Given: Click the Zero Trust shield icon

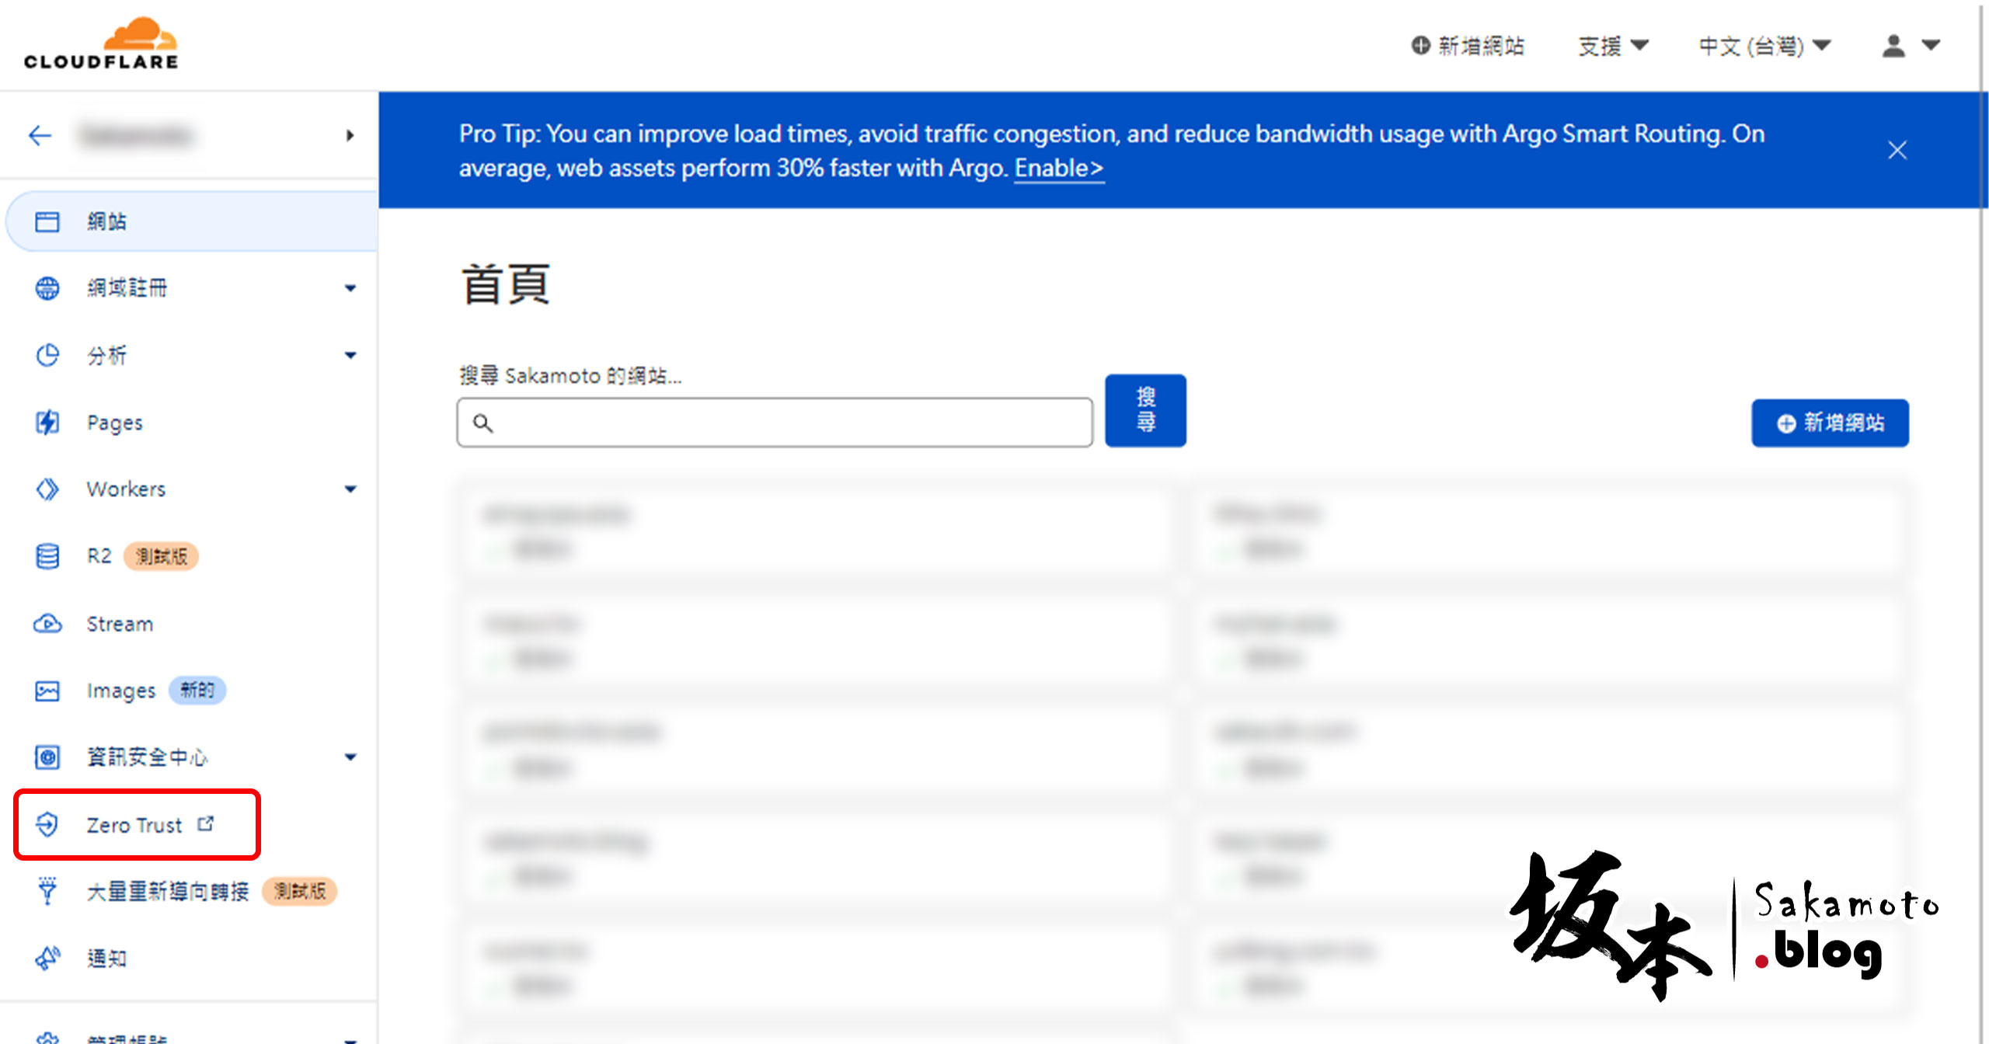Looking at the screenshot, I should tap(47, 824).
